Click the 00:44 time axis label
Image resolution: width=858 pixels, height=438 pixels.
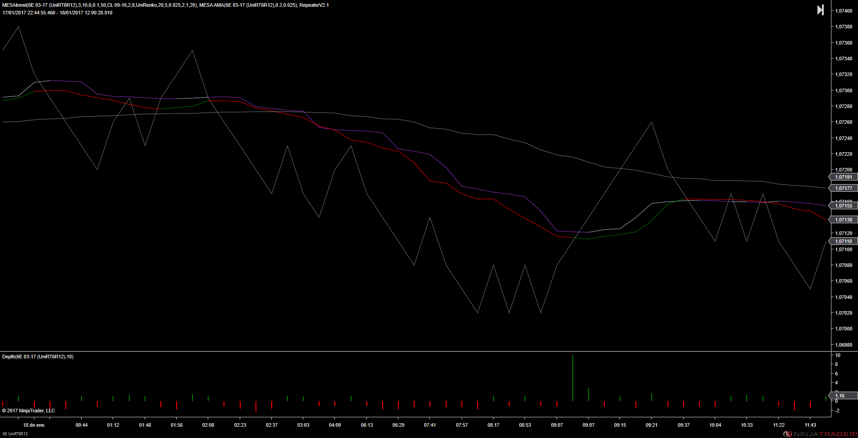tap(82, 425)
